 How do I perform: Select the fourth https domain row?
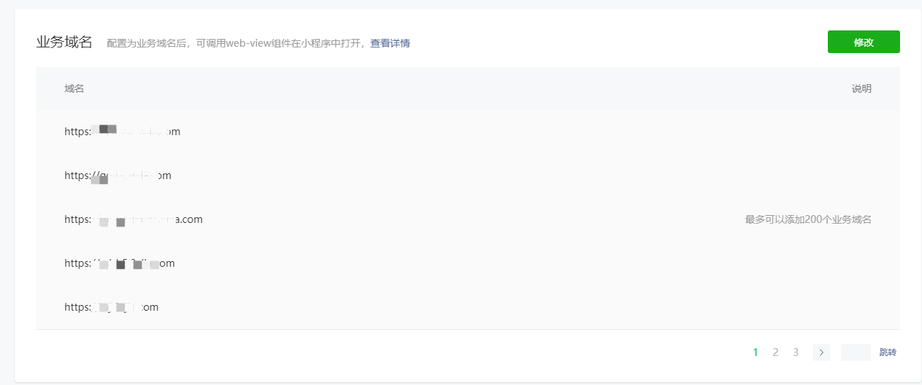point(468,263)
